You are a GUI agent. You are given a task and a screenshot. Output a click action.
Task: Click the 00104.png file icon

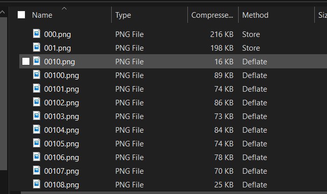tap(37, 129)
